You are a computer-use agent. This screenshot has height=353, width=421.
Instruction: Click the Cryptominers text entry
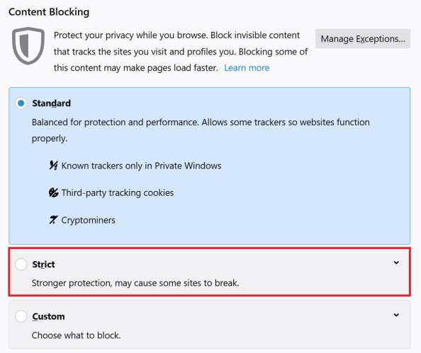89,220
